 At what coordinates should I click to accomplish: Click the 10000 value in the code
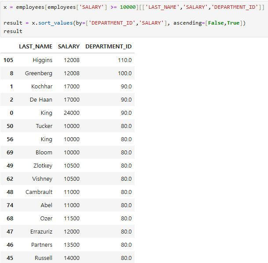(x=128, y=7)
